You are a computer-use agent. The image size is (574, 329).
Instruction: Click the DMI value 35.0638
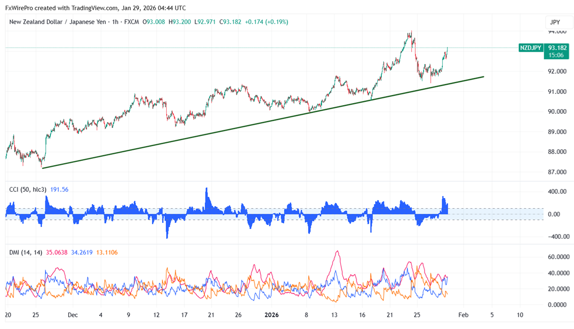[57, 252]
